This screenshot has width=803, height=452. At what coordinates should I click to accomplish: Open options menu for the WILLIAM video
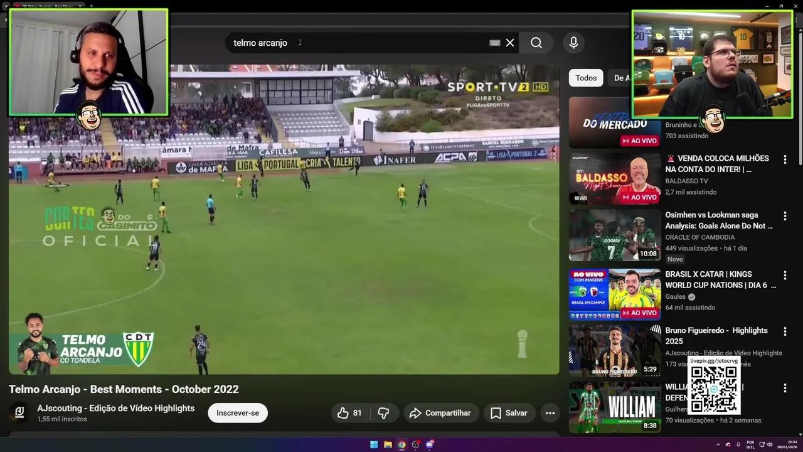(x=784, y=388)
